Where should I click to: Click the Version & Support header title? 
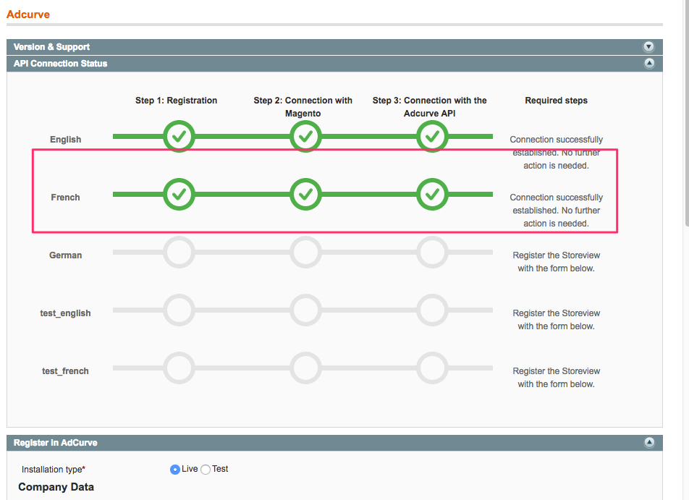51,47
